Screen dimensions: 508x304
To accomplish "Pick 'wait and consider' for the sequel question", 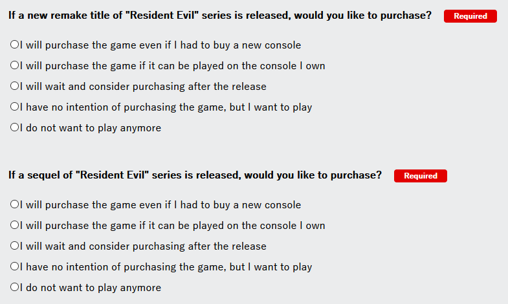I will 14,246.
